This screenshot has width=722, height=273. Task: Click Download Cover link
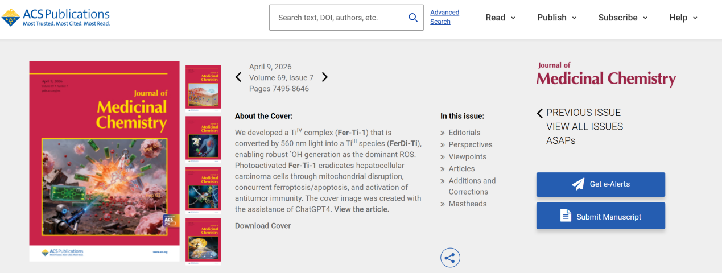(263, 226)
